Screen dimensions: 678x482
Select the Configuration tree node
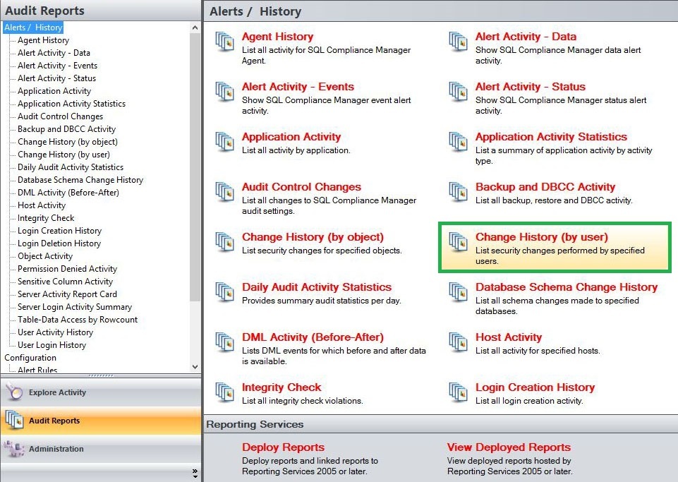(30, 358)
